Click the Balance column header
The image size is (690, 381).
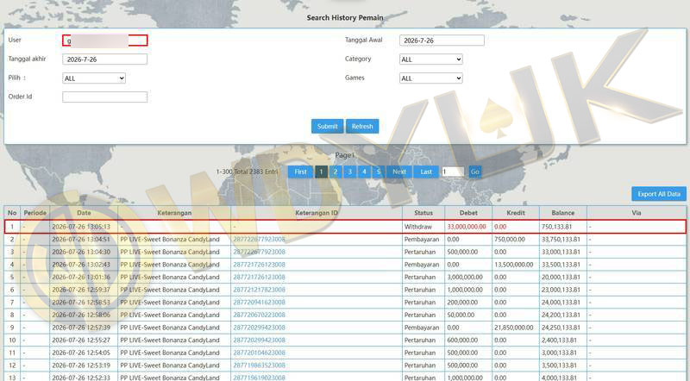tap(563, 213)
